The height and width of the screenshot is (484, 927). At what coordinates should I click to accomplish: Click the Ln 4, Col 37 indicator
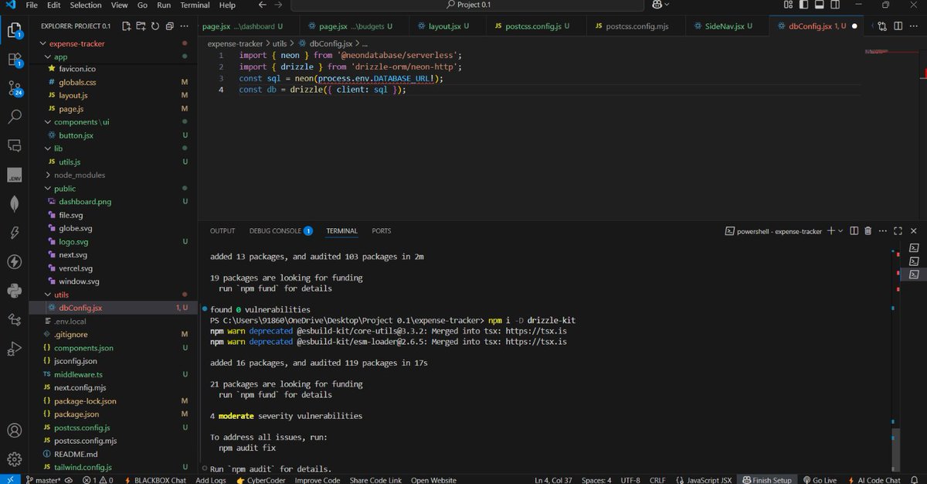coord(554,479)
